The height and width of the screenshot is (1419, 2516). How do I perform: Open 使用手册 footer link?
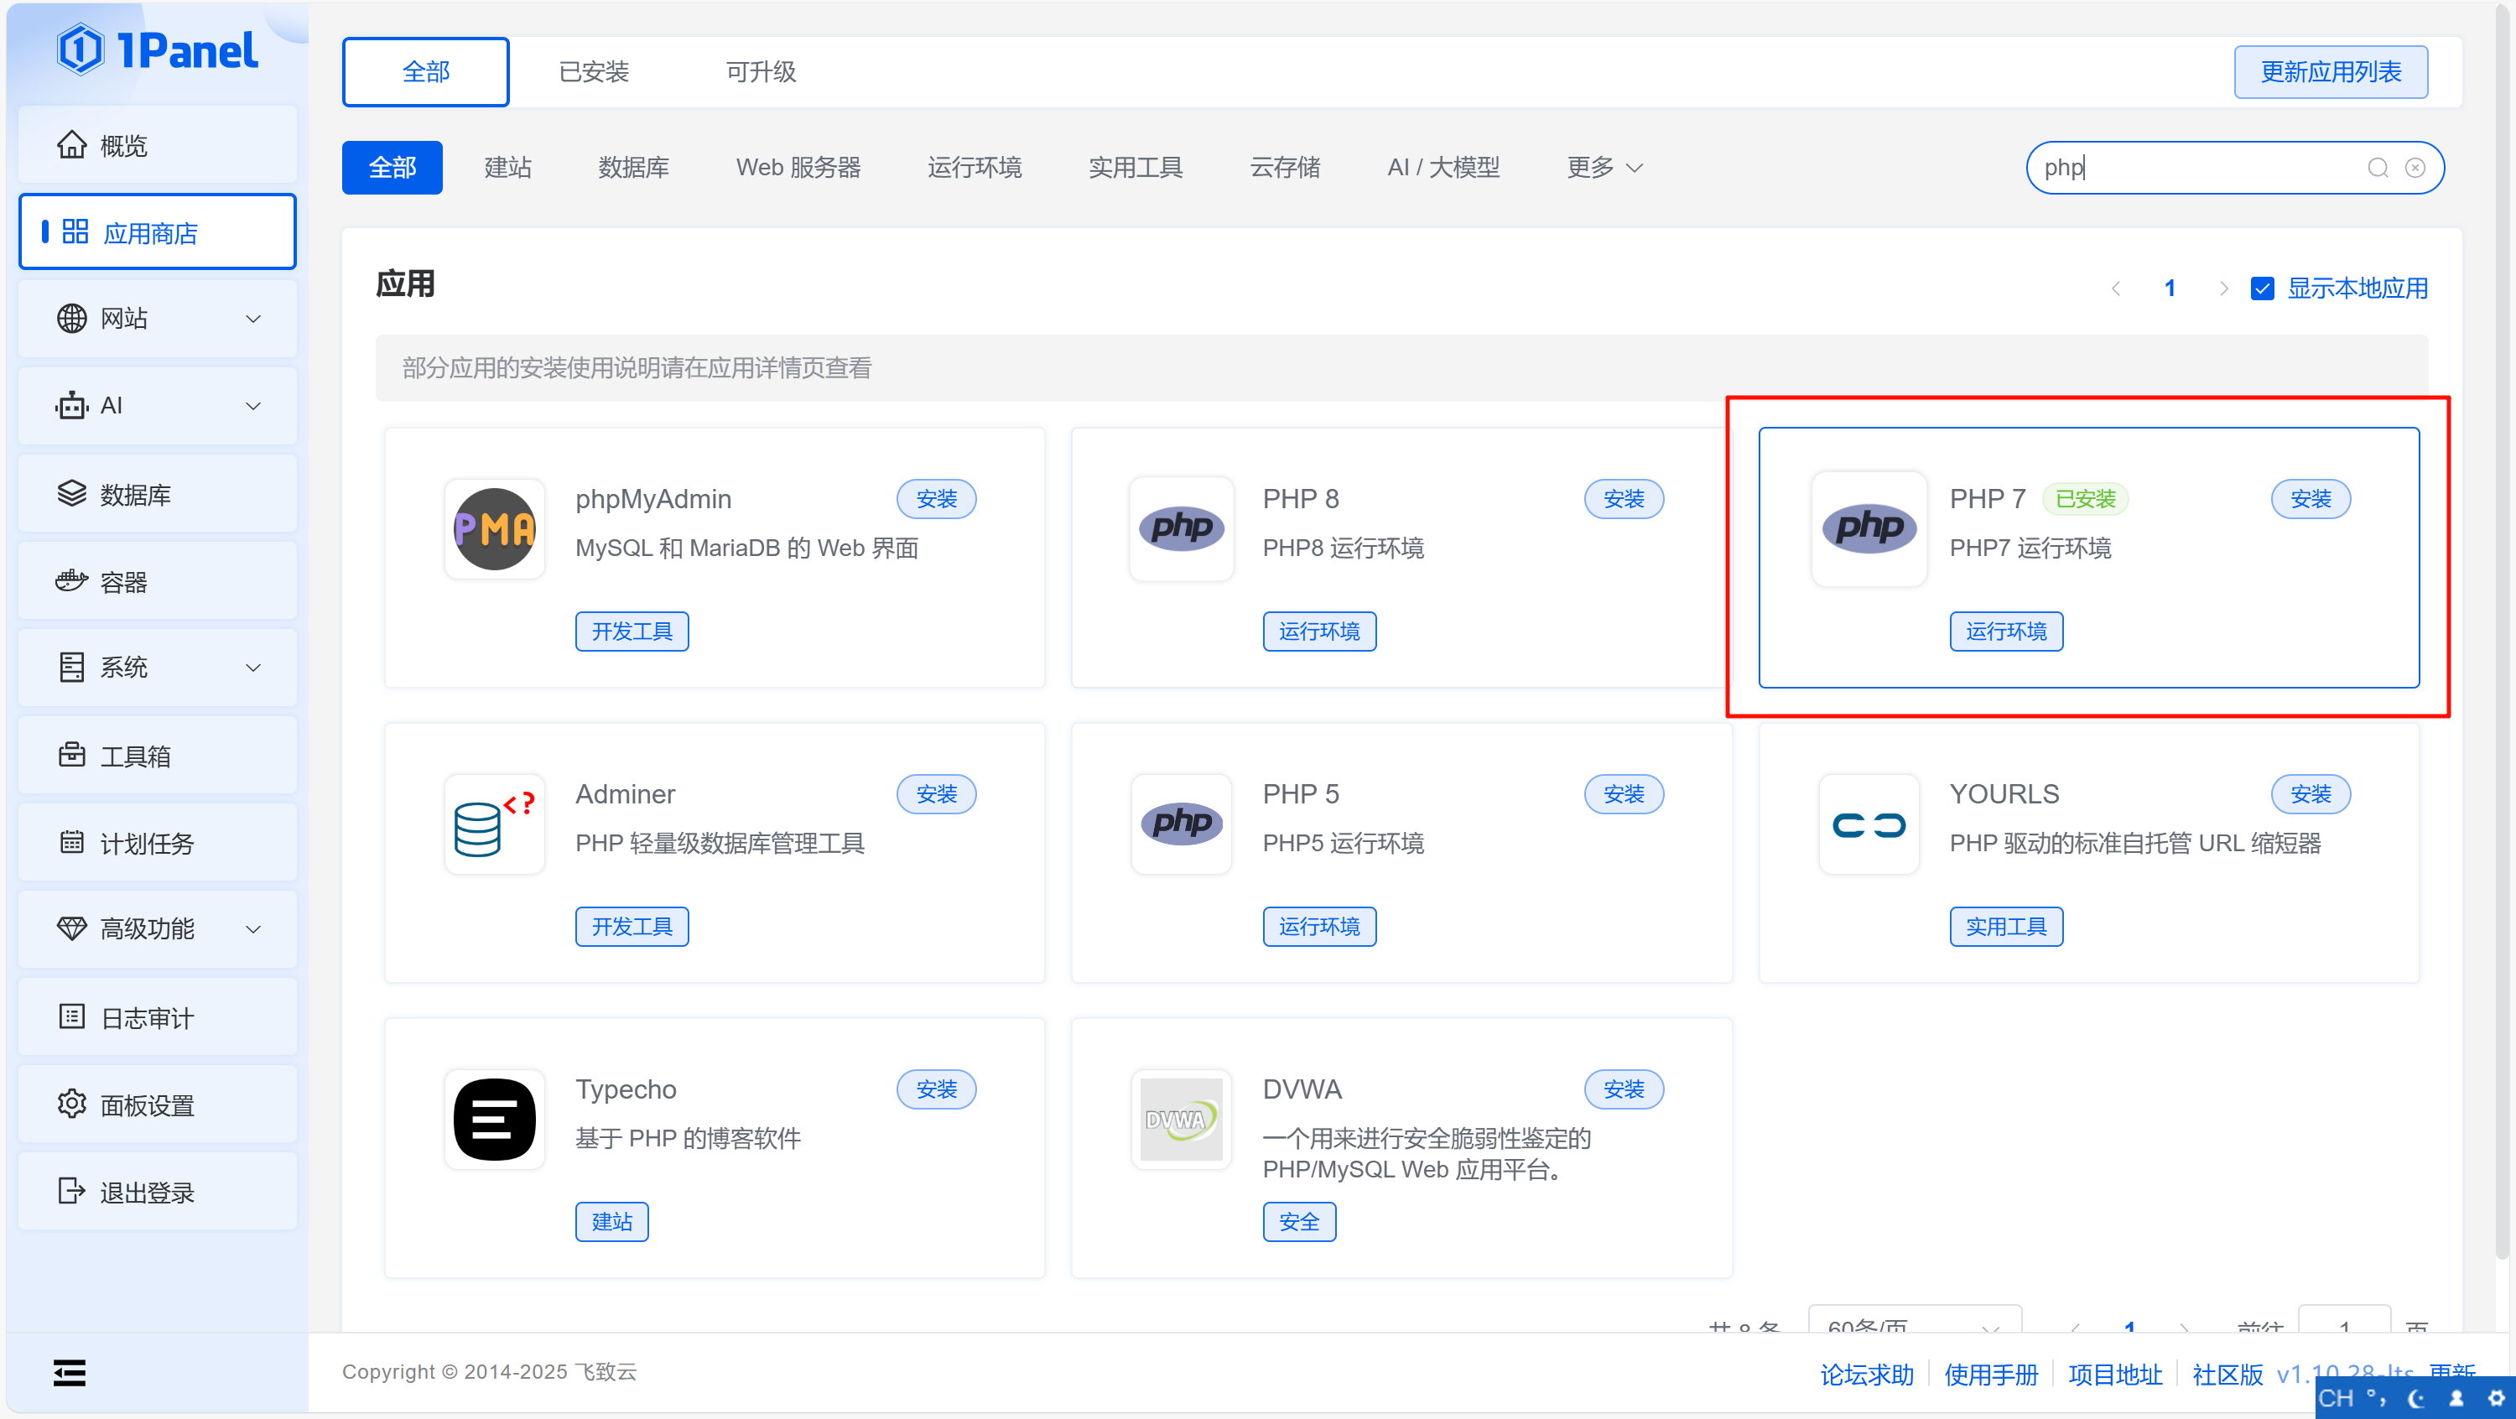(1990, 1374)
